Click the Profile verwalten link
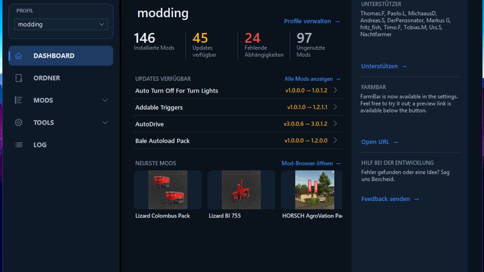Image resolution: width=484 pixels, height=272 pixels. [x=312, y=21]
